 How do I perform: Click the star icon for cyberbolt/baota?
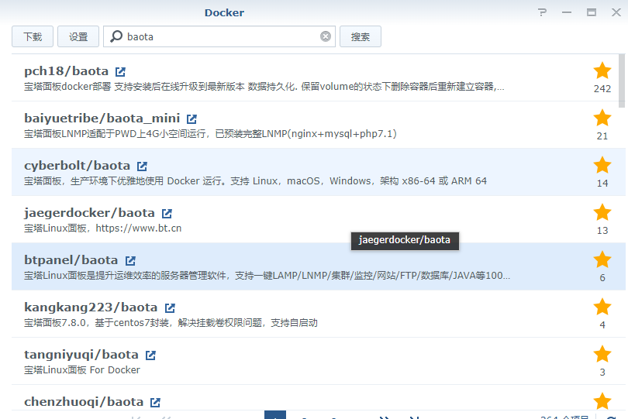pos(602,165)
